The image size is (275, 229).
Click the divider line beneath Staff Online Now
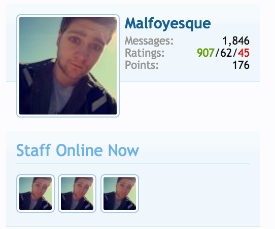[x=133, y=164]
